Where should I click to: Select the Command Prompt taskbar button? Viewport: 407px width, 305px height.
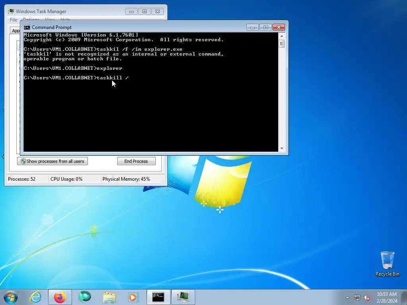(158, 297)
